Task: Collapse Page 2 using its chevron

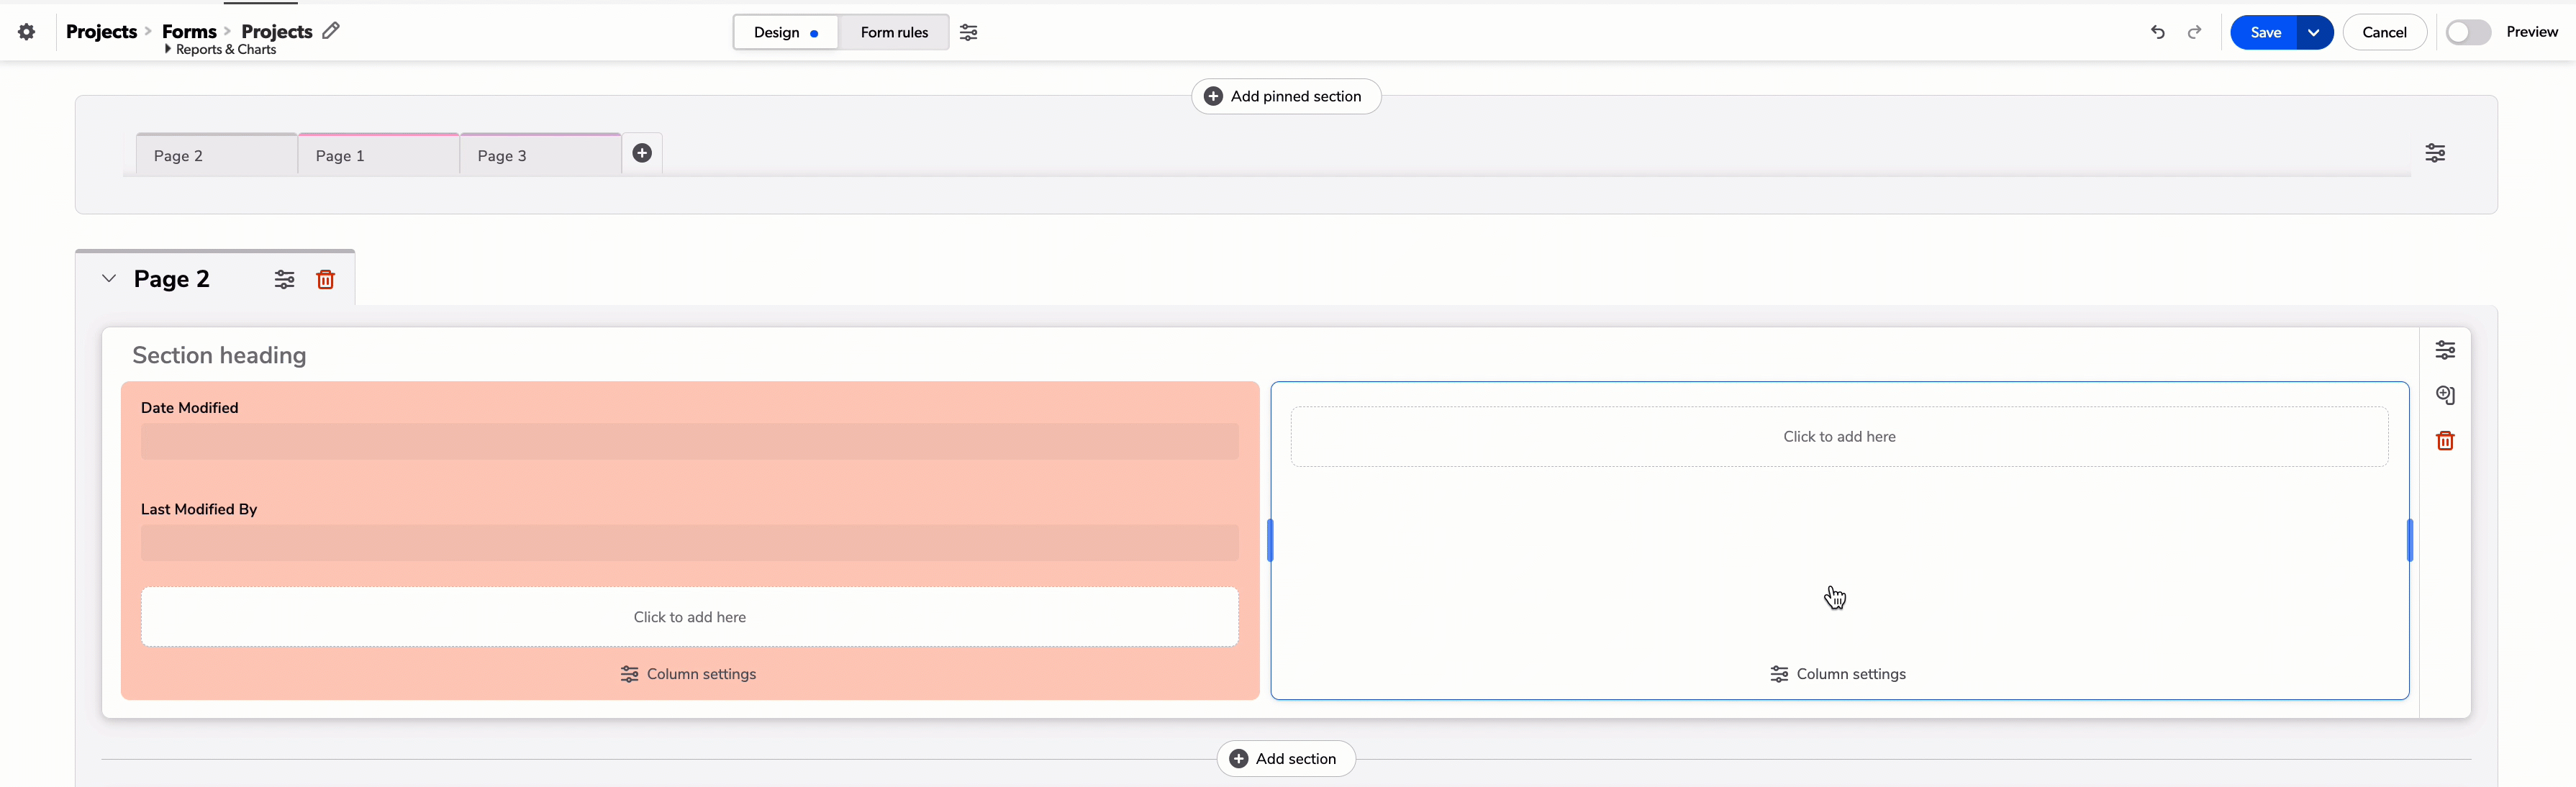Action: click(x=109, y=279)
